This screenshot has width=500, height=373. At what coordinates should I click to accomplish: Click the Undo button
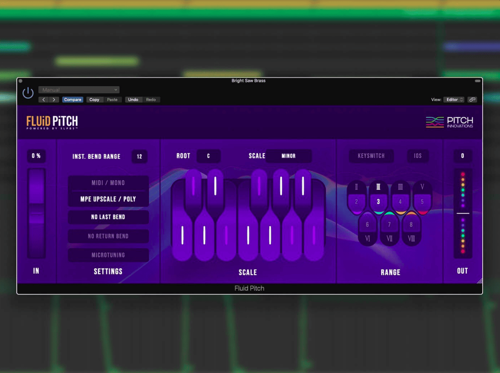(x=133, y=100)
